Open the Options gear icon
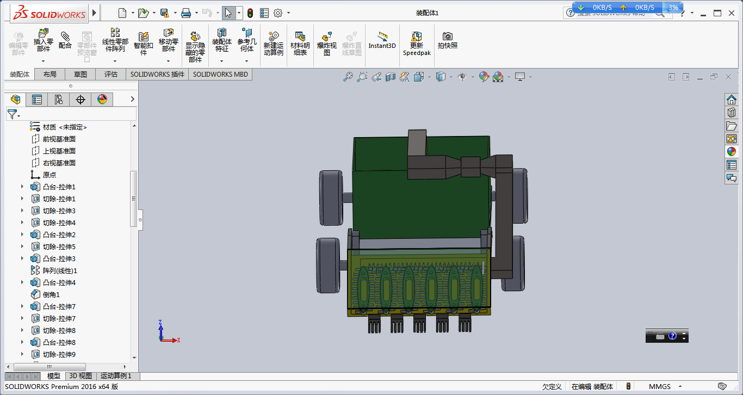This screenshot has height=395, width=743. [x=278, y=13]
